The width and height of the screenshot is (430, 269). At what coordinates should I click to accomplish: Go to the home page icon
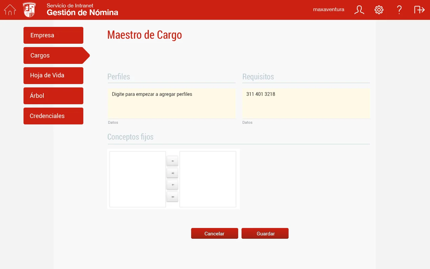tap(10, 10)
